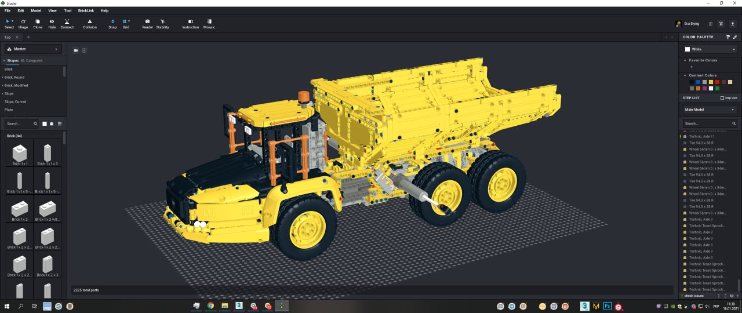The height and width of the screenshot is (313, 742).
Task: Click the camera view icon in viewport
Action: [x=76, y=50]
